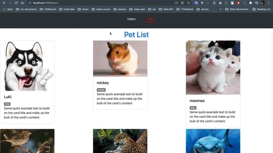The width and height of the screenshot is (273, 153).
Task: Click the cast screen icon in address bar
Action: pos(176,3)
